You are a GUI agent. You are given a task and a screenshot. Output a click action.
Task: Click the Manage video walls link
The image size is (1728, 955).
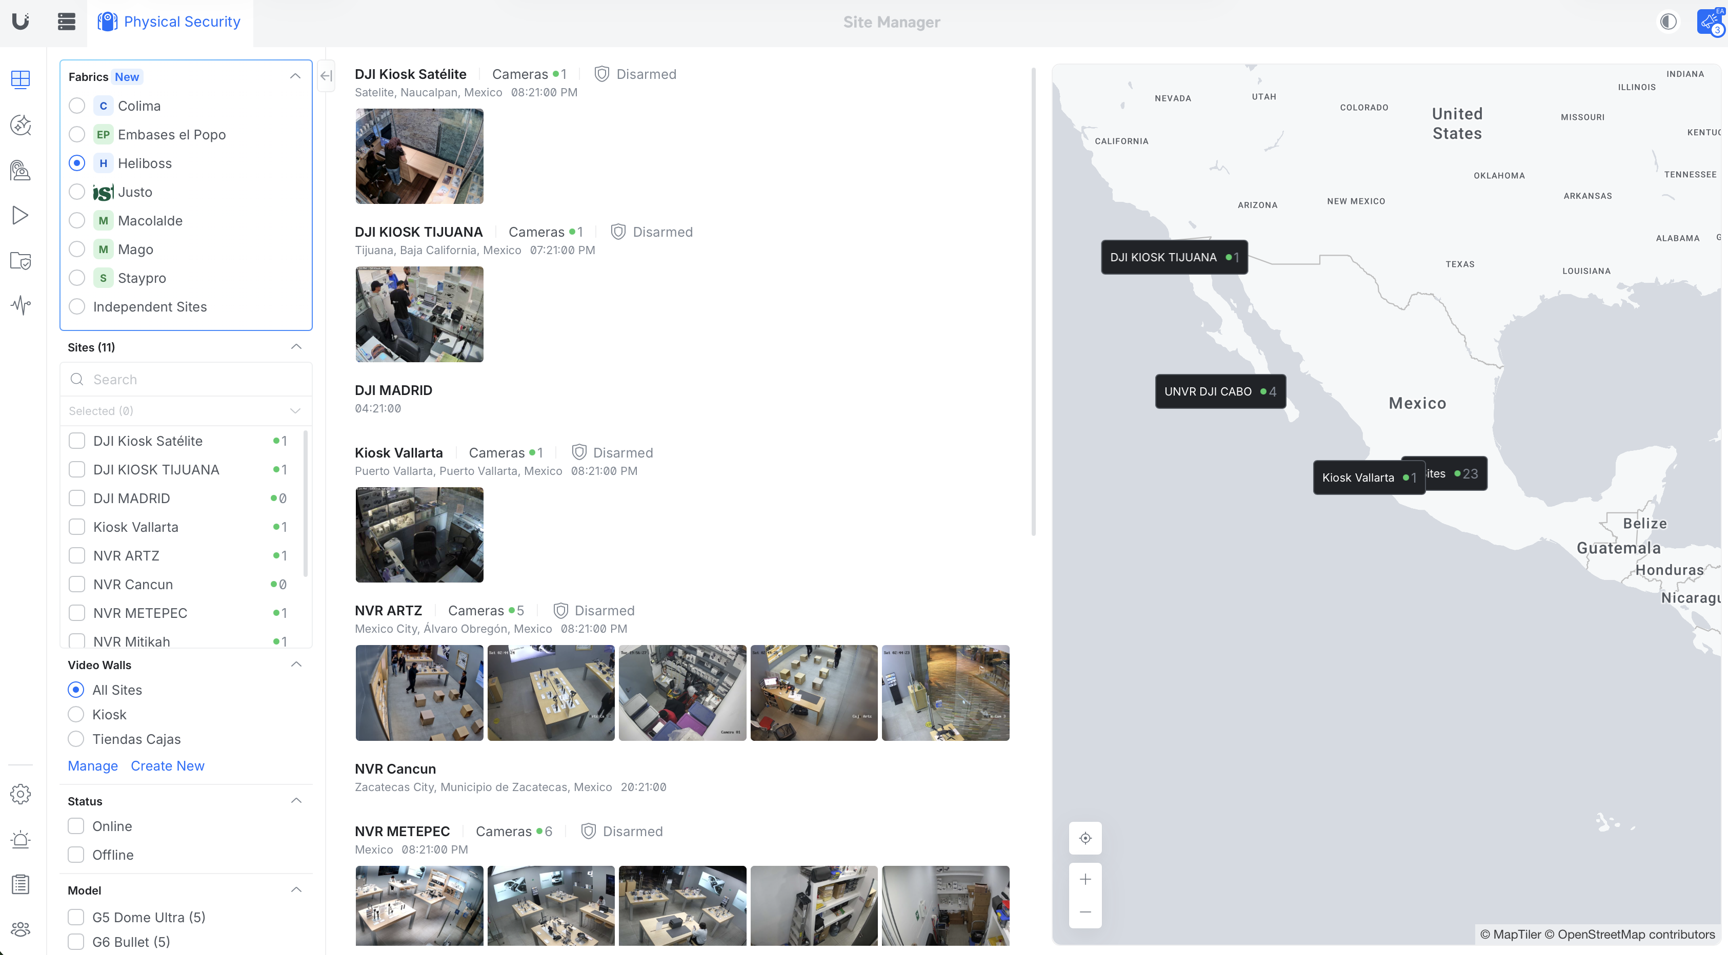click(93, 766)
